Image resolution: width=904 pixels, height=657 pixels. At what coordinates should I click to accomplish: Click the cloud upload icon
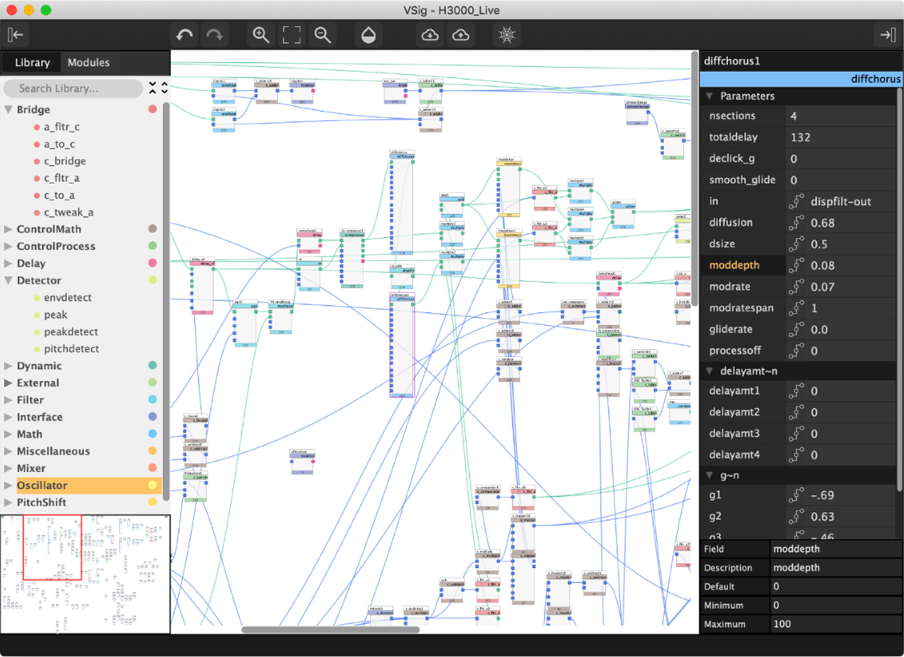[461, 35]
